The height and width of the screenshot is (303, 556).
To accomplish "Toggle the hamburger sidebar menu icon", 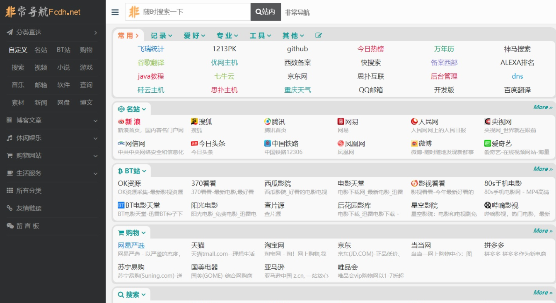I will click(x=115, y=12).
